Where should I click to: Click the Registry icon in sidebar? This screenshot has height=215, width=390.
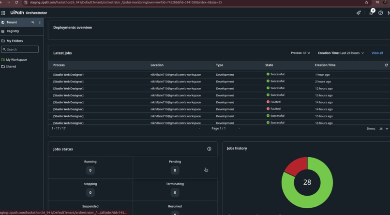click(3, 31)
